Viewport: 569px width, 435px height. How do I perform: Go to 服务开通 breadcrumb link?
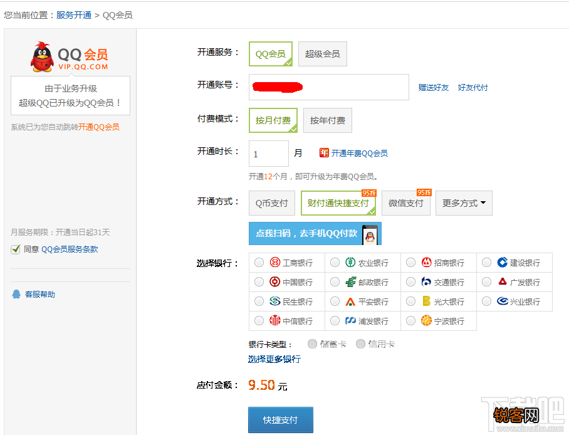coord(74,15)
